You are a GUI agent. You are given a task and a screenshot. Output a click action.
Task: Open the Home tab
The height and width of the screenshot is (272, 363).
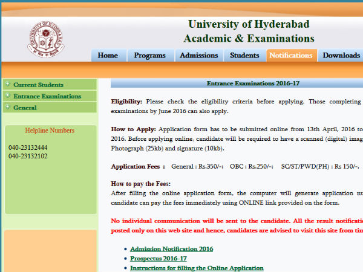(108, 56)
